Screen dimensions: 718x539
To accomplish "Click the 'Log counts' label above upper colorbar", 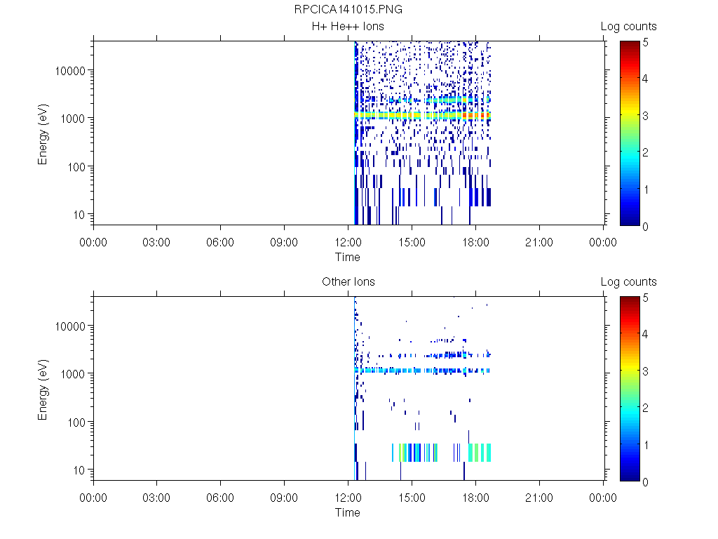I will click(628, 27).
